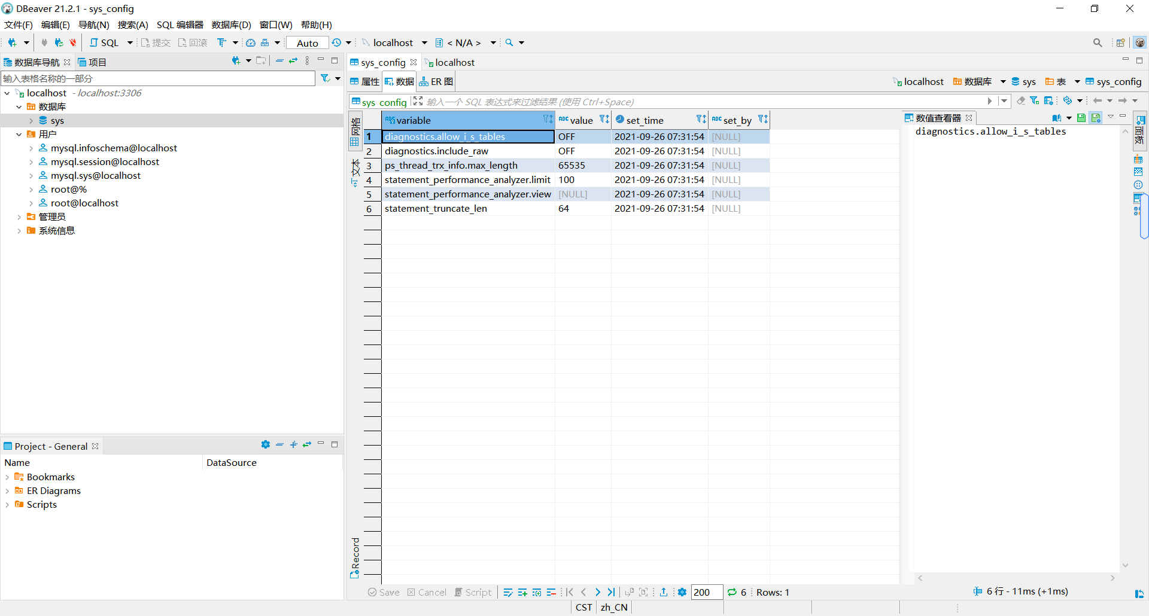Screen dimensions: 1149x616
Task: Open the < N/A > active schema selector
Action: [x=464, y=42]
